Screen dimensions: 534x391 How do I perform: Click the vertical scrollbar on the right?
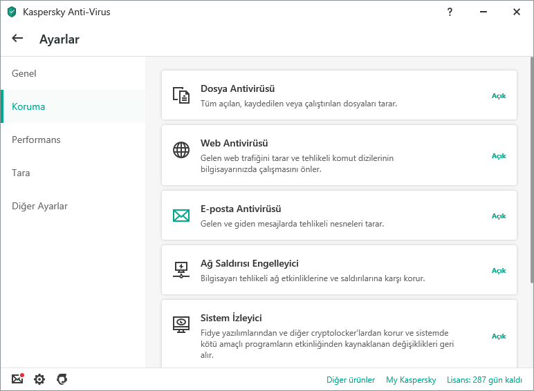point(532,170)
